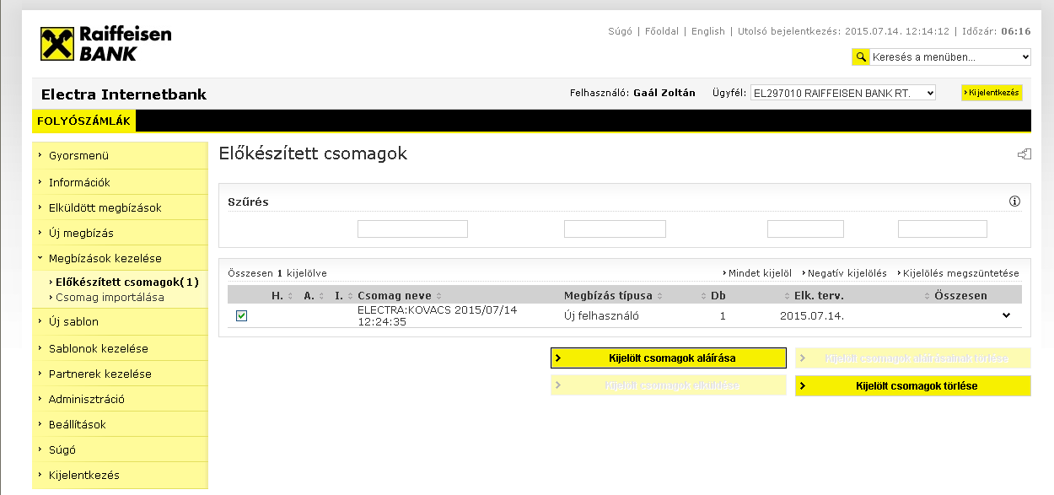This screenshot has height=495, width=1054.
Task: Click the Kijelölés megszüntetése link
Action: 960,273
